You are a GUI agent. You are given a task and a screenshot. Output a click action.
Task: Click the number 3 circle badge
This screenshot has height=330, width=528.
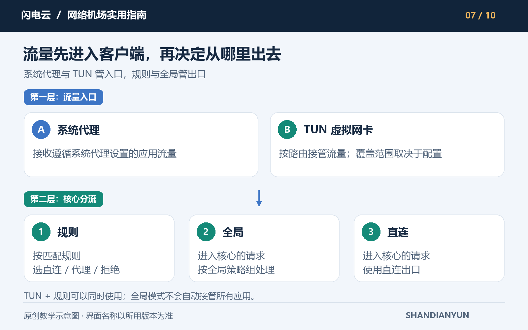click(371, 232)
